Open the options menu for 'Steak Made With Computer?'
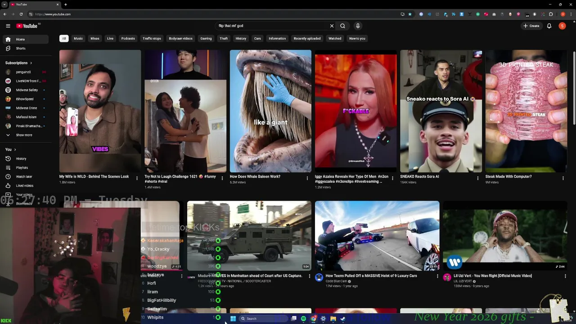The height and width of the screenshot is (324, 576). (x=563, y=178)
